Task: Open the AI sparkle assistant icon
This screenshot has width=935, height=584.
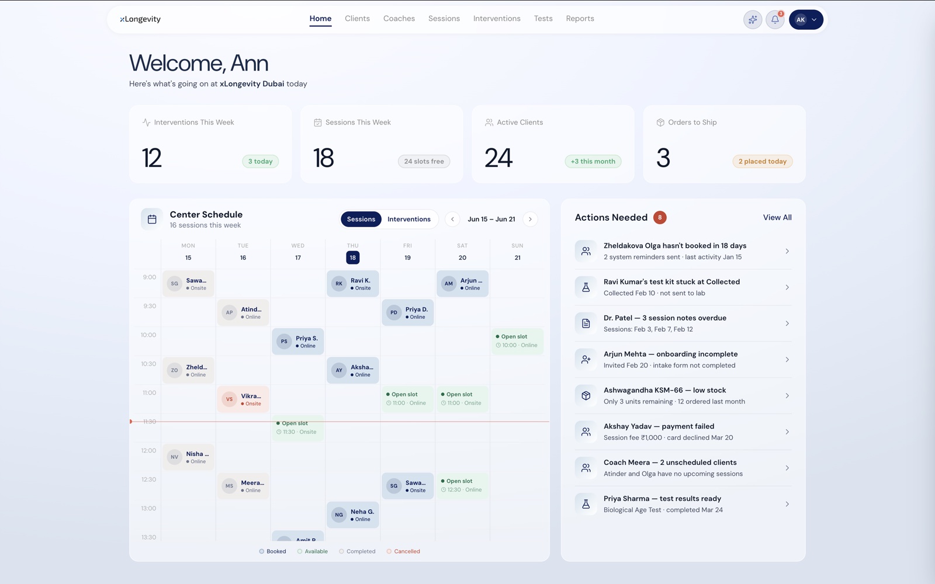Action: [753, 20]
